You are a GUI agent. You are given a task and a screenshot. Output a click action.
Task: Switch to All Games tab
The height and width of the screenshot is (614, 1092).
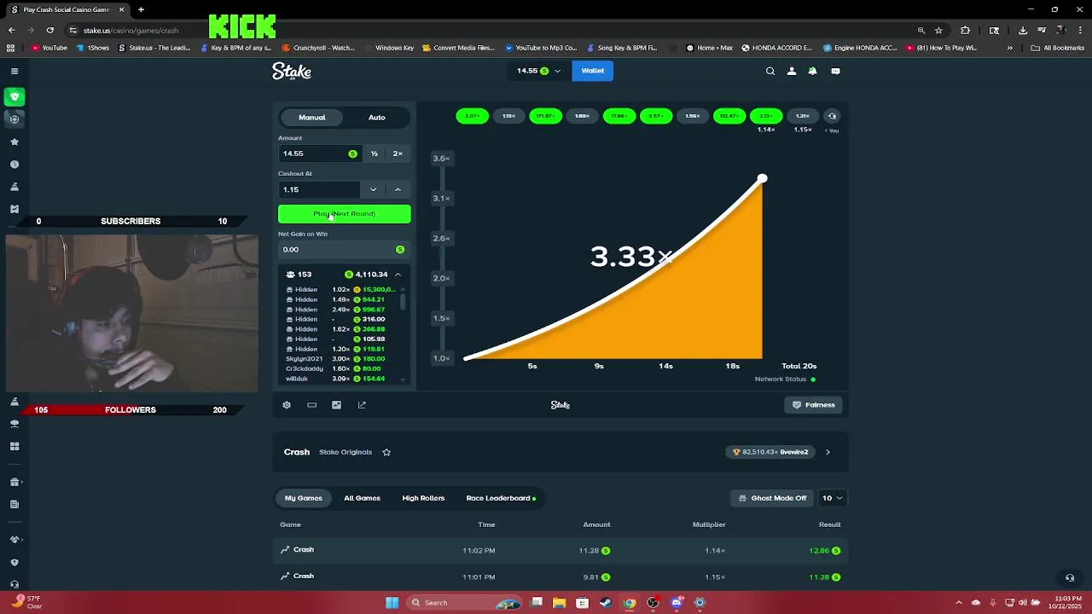[362, 498]
